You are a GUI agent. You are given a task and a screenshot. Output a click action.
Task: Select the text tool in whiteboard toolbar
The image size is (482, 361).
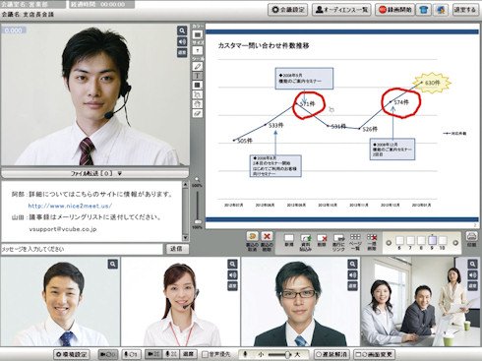[197, 76]
